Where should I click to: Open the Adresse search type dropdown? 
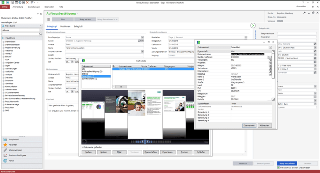click(x=40, y=30)
